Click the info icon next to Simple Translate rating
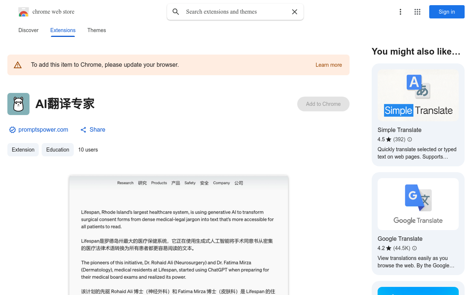Viewport: 472px width, 295px height. [x=410, y=139]
